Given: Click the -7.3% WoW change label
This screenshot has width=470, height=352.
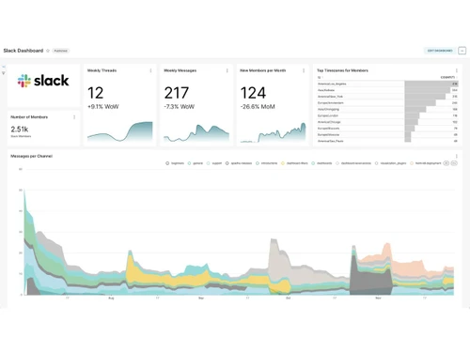Looking at the screenshot, I should coord(180,107).
